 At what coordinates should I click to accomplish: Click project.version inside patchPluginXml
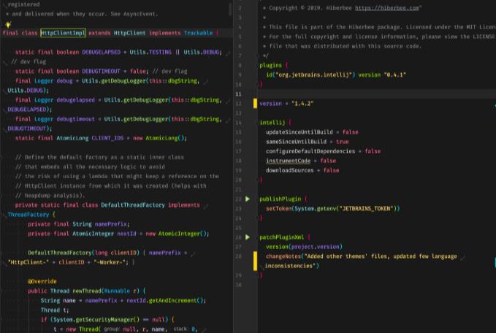click(x=315, y=247)
